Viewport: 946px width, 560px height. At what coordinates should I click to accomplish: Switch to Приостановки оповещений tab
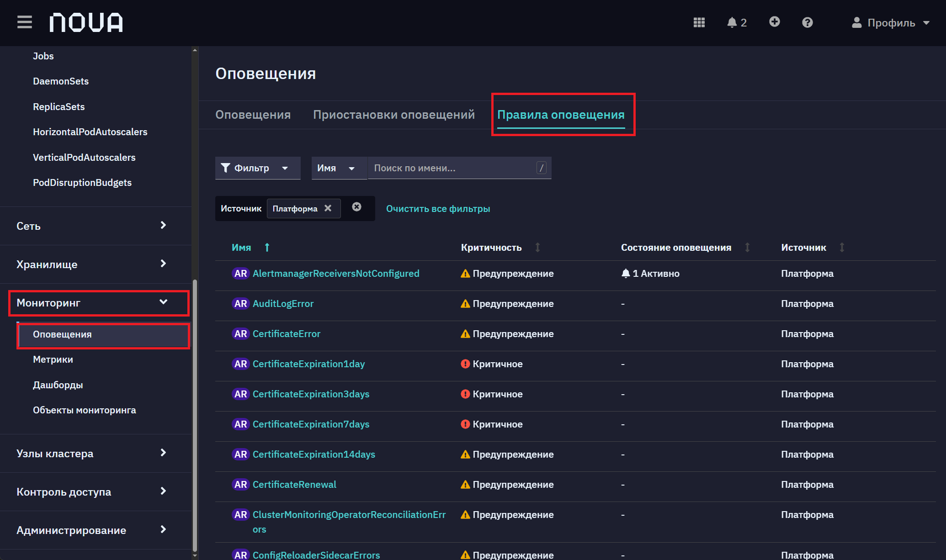393,115
